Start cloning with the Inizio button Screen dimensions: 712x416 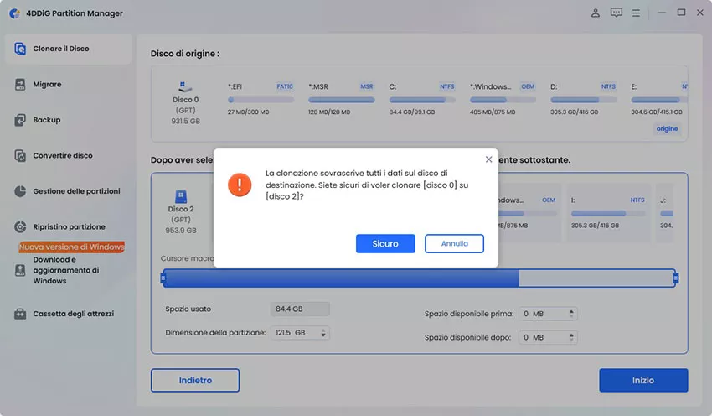tap(643, 381)
